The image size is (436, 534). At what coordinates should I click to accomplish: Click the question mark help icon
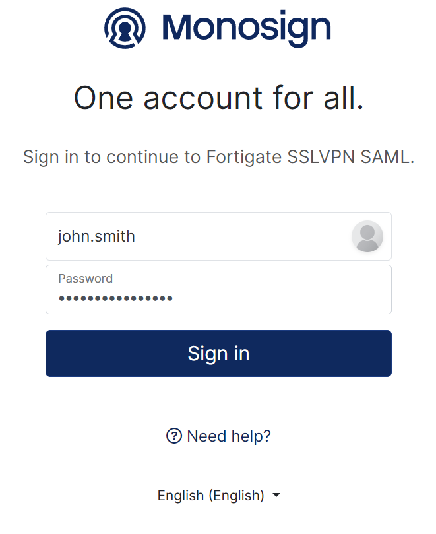pos(174,436)
